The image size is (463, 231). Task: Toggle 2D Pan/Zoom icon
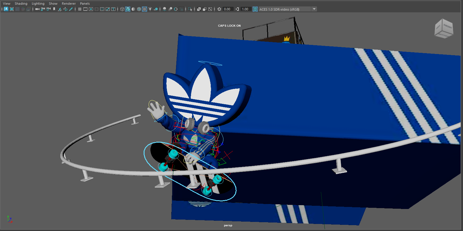(x=65, y=9)
